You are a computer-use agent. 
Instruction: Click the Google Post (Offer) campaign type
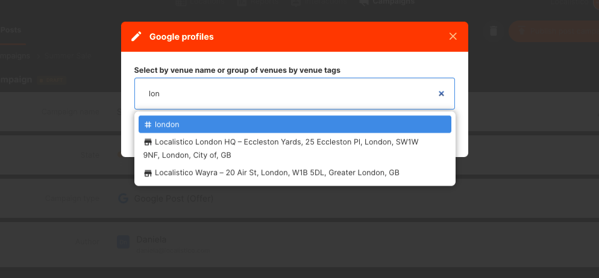coord(174,199)
